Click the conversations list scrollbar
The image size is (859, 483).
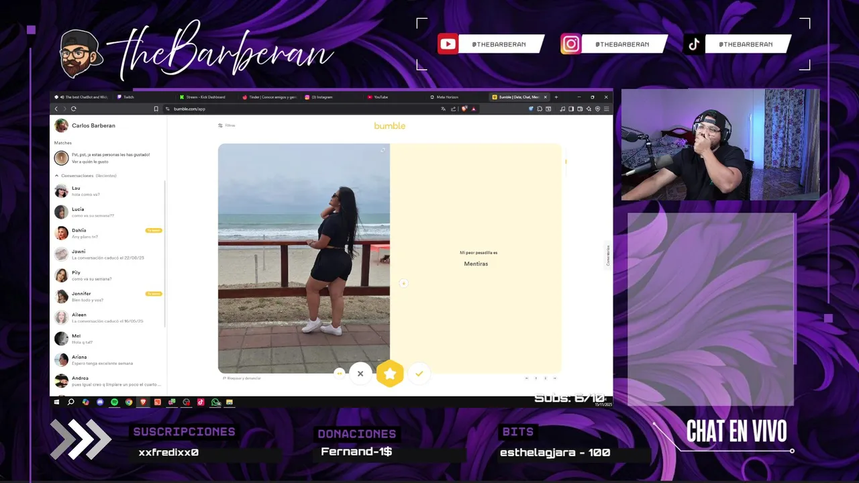pos(165,255)
